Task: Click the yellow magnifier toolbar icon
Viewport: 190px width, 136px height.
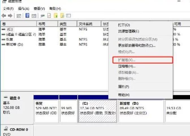Action: (62, 16)
